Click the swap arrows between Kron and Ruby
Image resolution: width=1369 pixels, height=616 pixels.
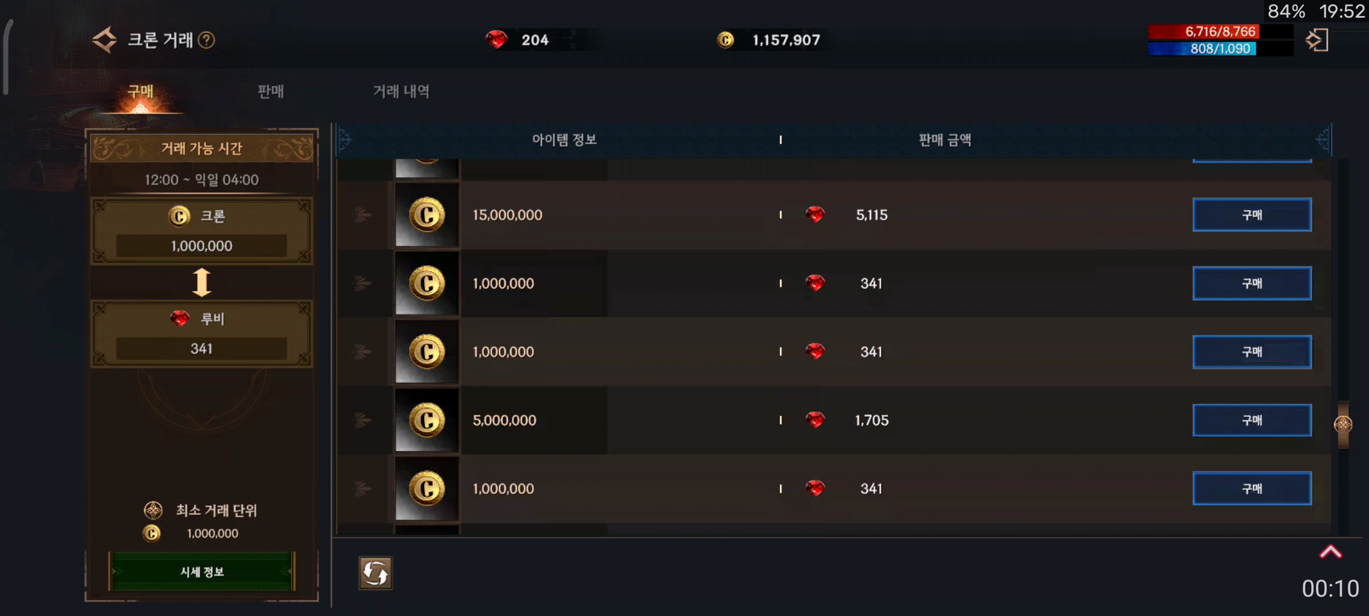(201, 282)
